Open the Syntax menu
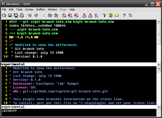Image resolution: width=162 pixels, height=118 pixels. (29, 9)
